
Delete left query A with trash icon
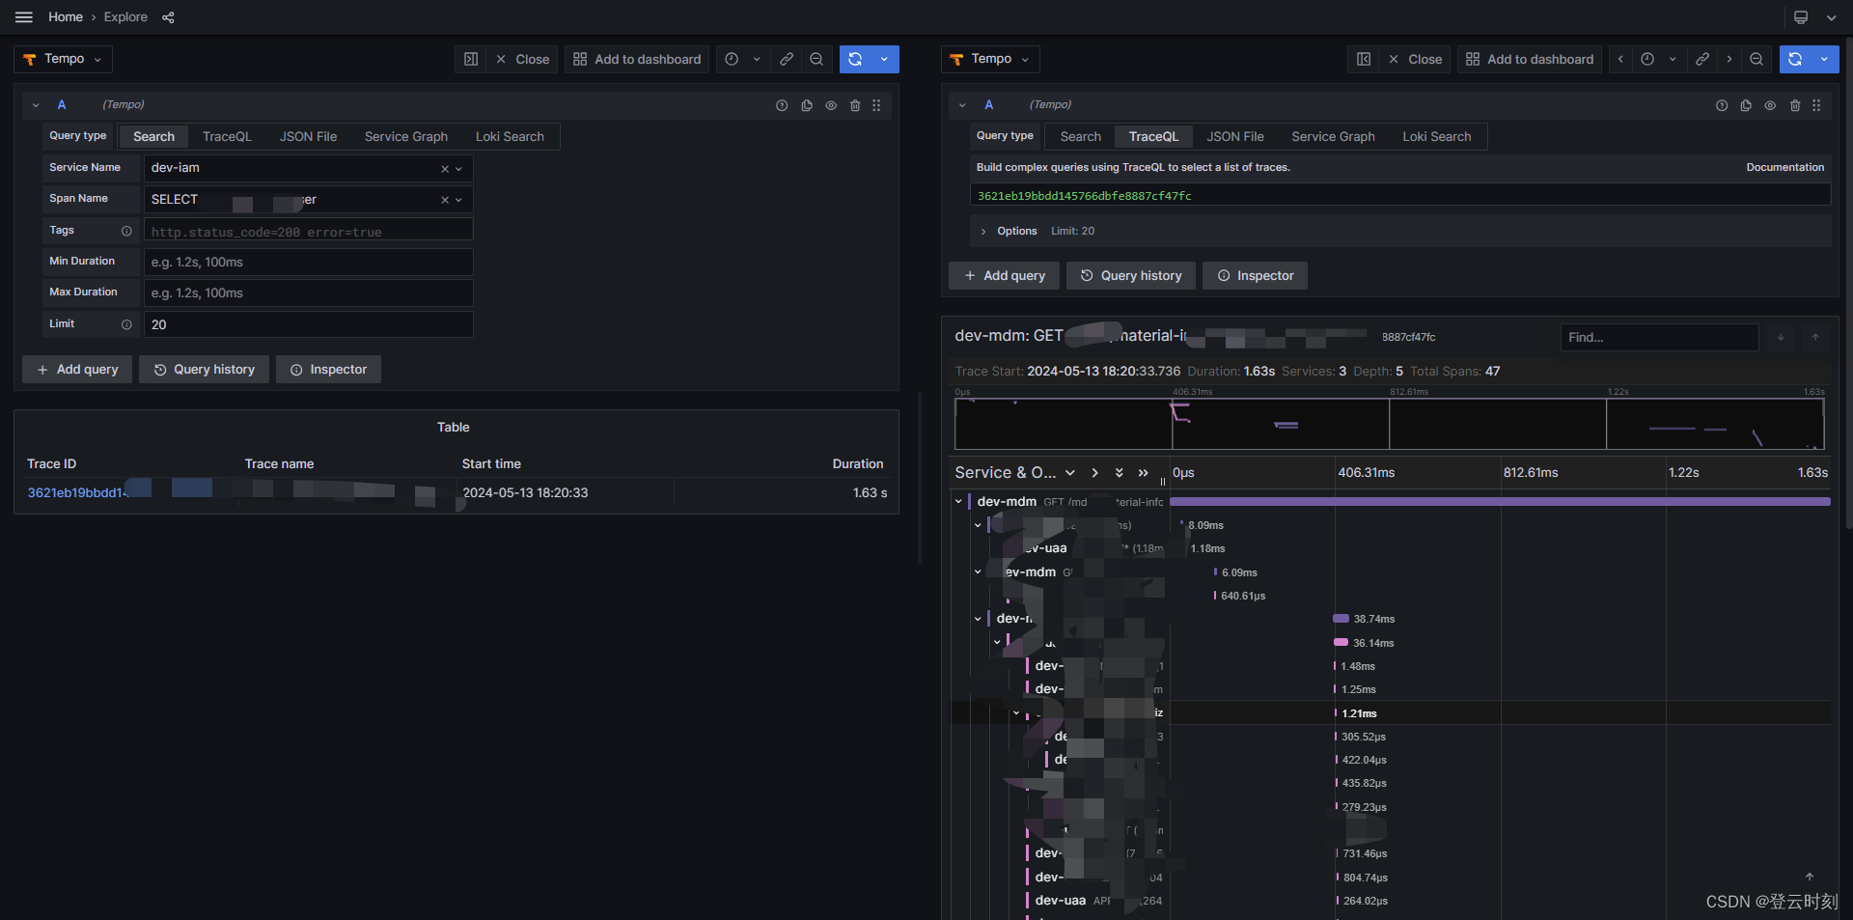coord(855,105)
